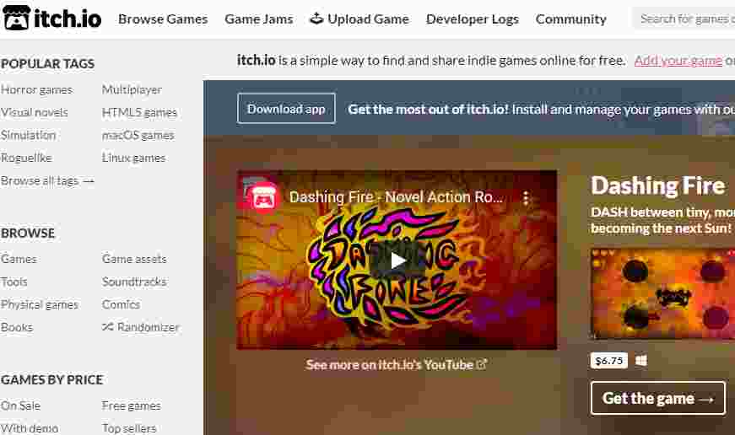Open Dashing Fire video title link

click(x=396, y=197)
